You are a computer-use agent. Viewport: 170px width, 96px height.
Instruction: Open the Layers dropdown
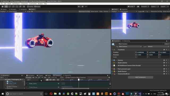155,6
